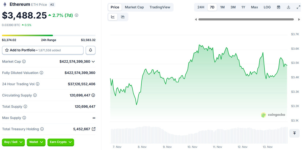This screenshot has width=304, height=150.
Task: Open the TradingView tab
Action: (x=160, y=7)
